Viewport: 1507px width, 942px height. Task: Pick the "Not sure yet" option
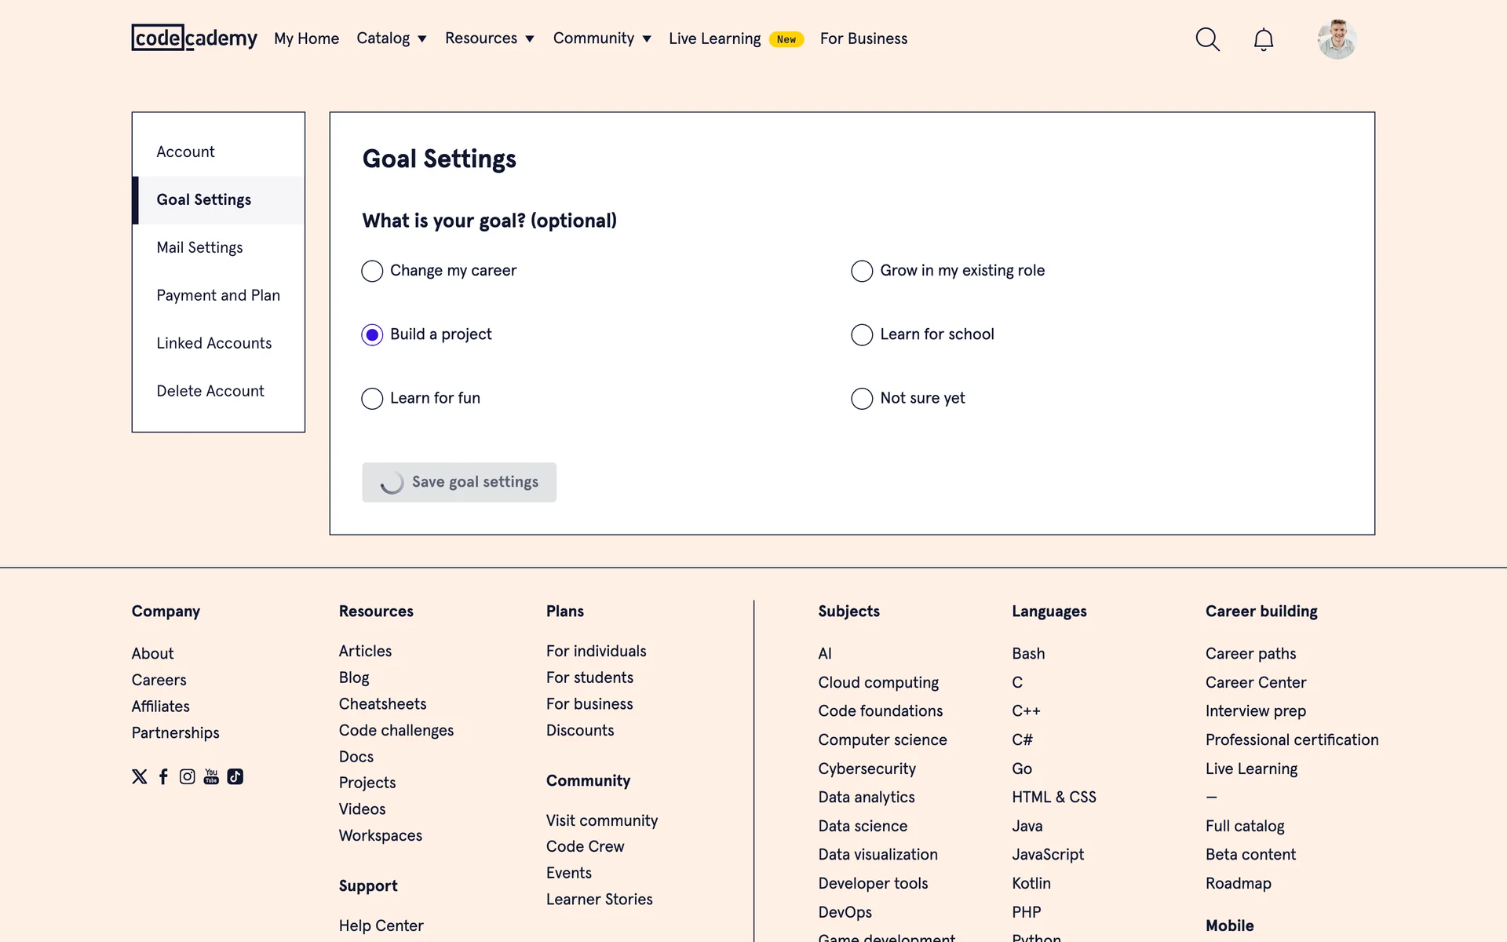[862, 399]
